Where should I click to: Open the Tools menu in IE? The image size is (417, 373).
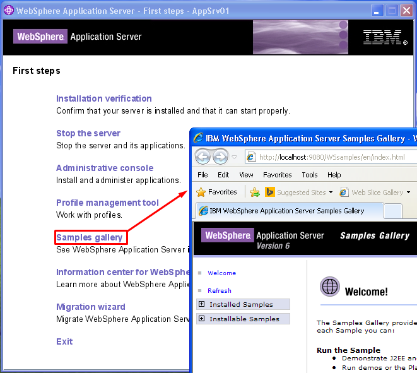coord(310,175)
